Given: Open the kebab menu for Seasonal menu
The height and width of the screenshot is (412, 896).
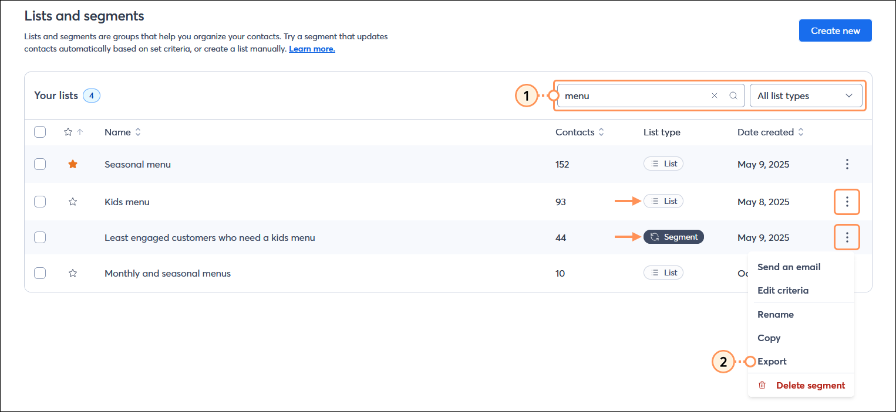Looking at the screenshot, I should (x=847, y=165).
